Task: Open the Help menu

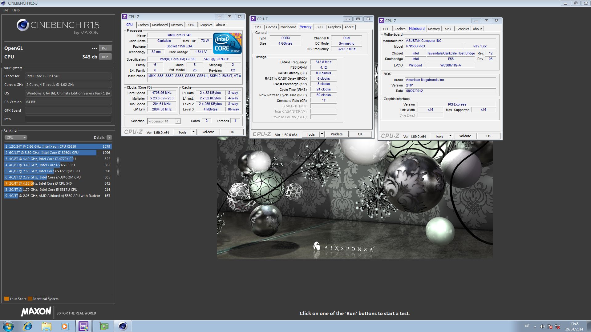Action: click(16, 10)
